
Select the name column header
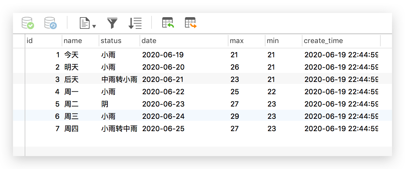point(80,41)
